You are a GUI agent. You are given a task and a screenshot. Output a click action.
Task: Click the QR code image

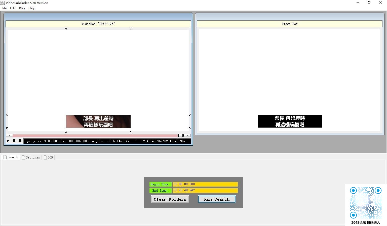coord(366,203)
